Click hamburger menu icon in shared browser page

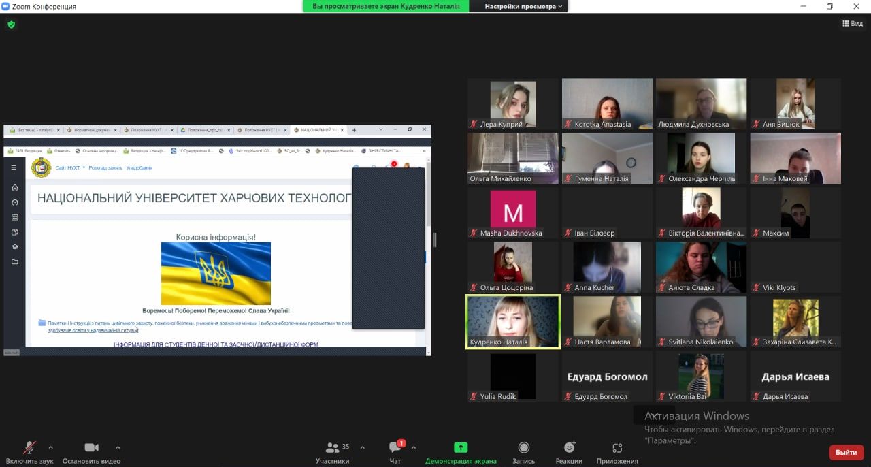coord(14,167)
